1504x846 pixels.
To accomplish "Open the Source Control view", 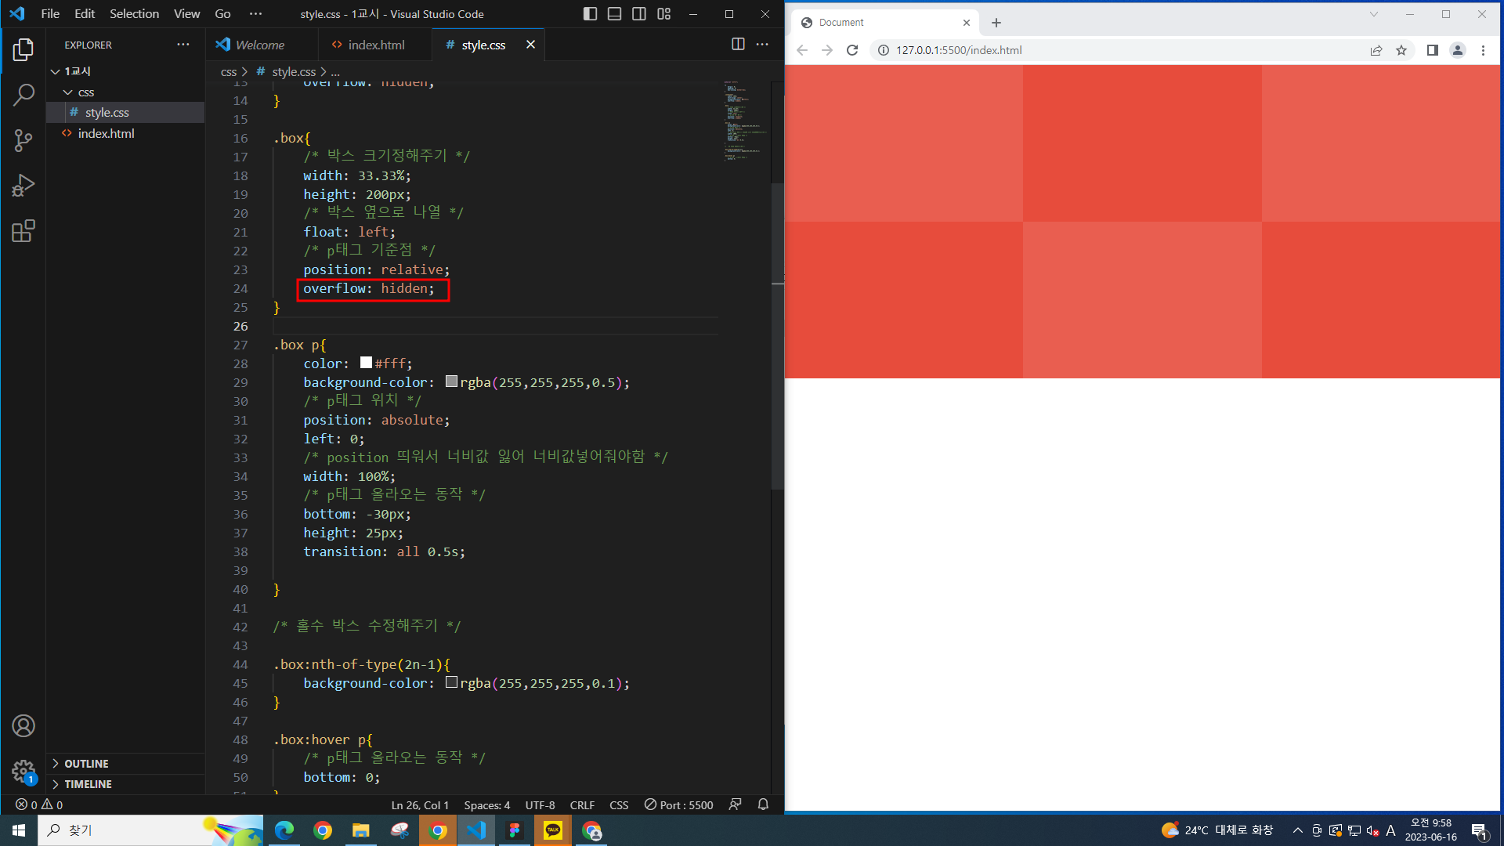I will coord(23,141).
